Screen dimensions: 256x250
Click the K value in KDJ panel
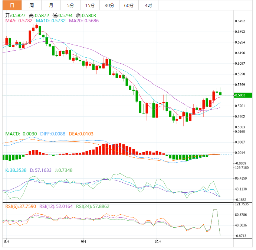(16, 170)
